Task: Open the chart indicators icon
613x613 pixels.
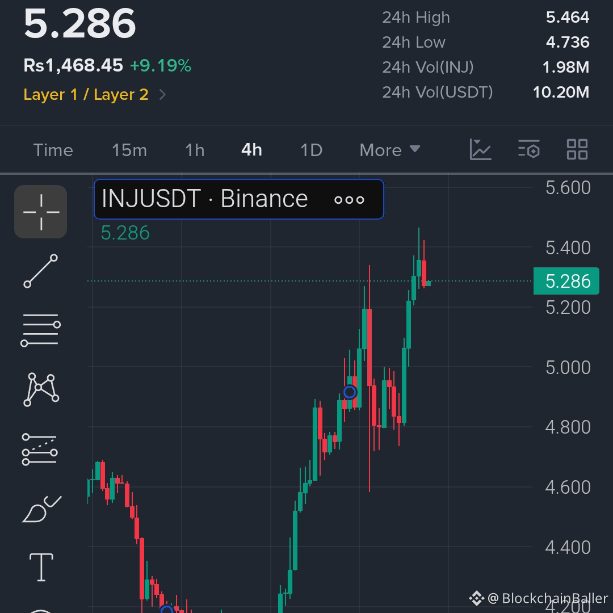Action: [481, 150]
